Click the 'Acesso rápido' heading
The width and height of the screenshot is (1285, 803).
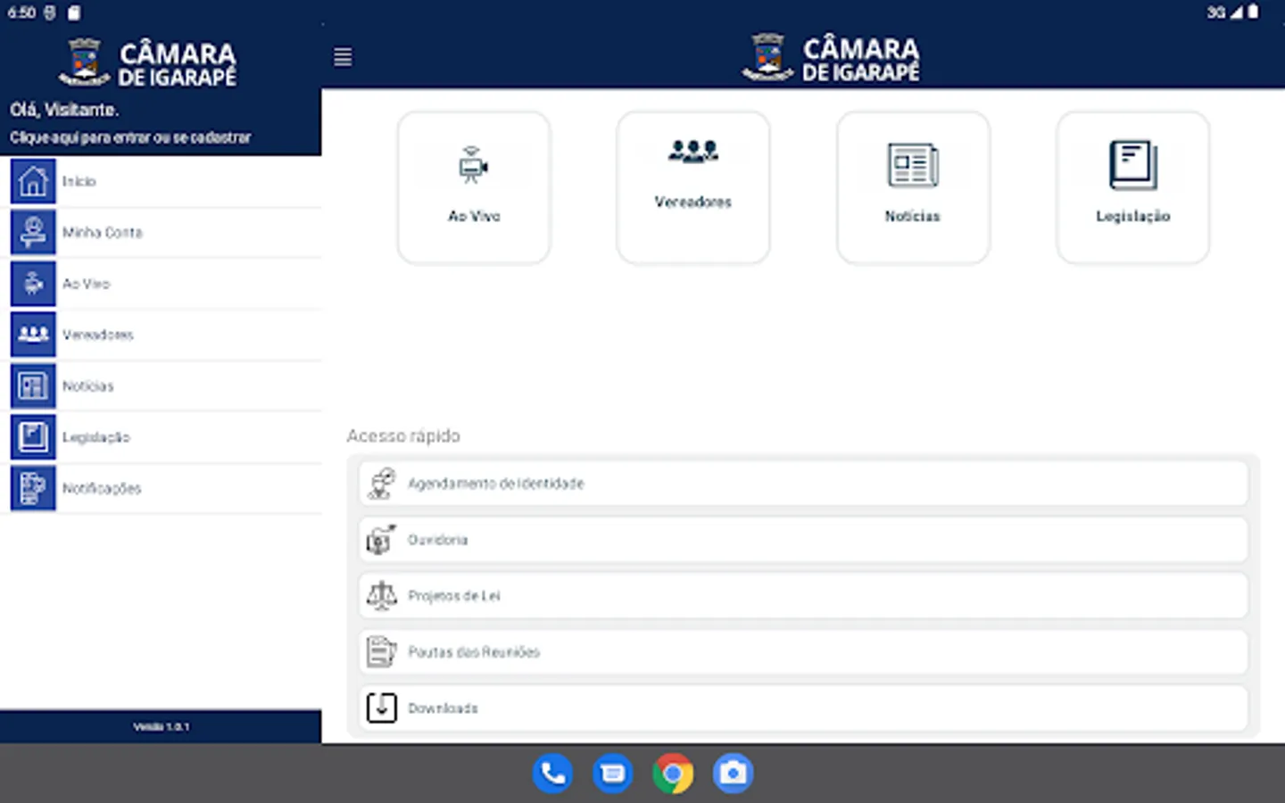[x=403, y=436]
